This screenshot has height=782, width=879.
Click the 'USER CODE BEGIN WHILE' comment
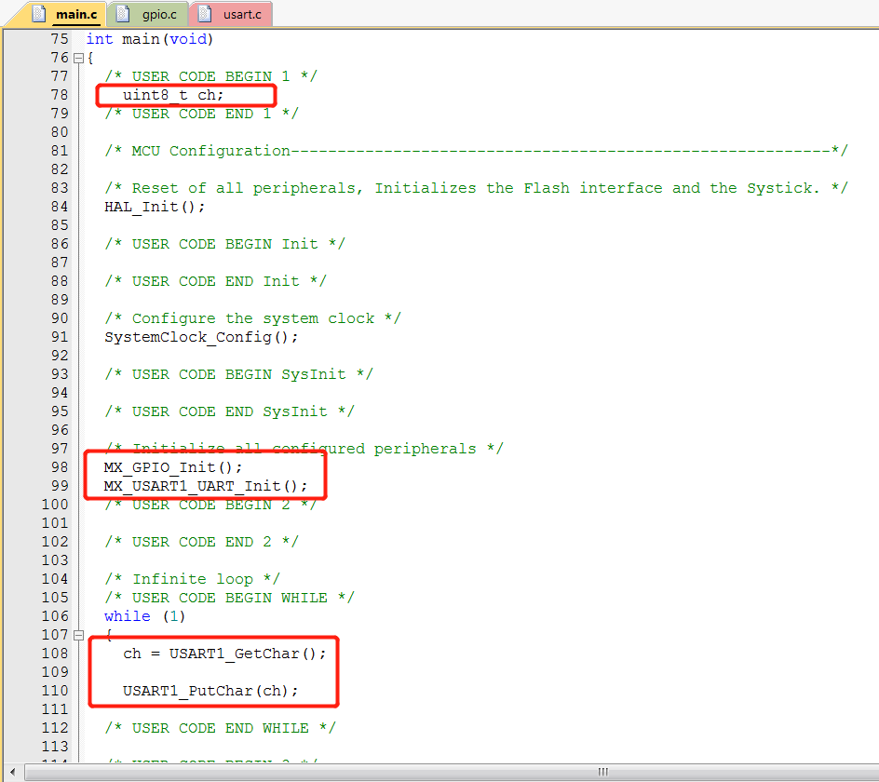click(x=229, y=598)
